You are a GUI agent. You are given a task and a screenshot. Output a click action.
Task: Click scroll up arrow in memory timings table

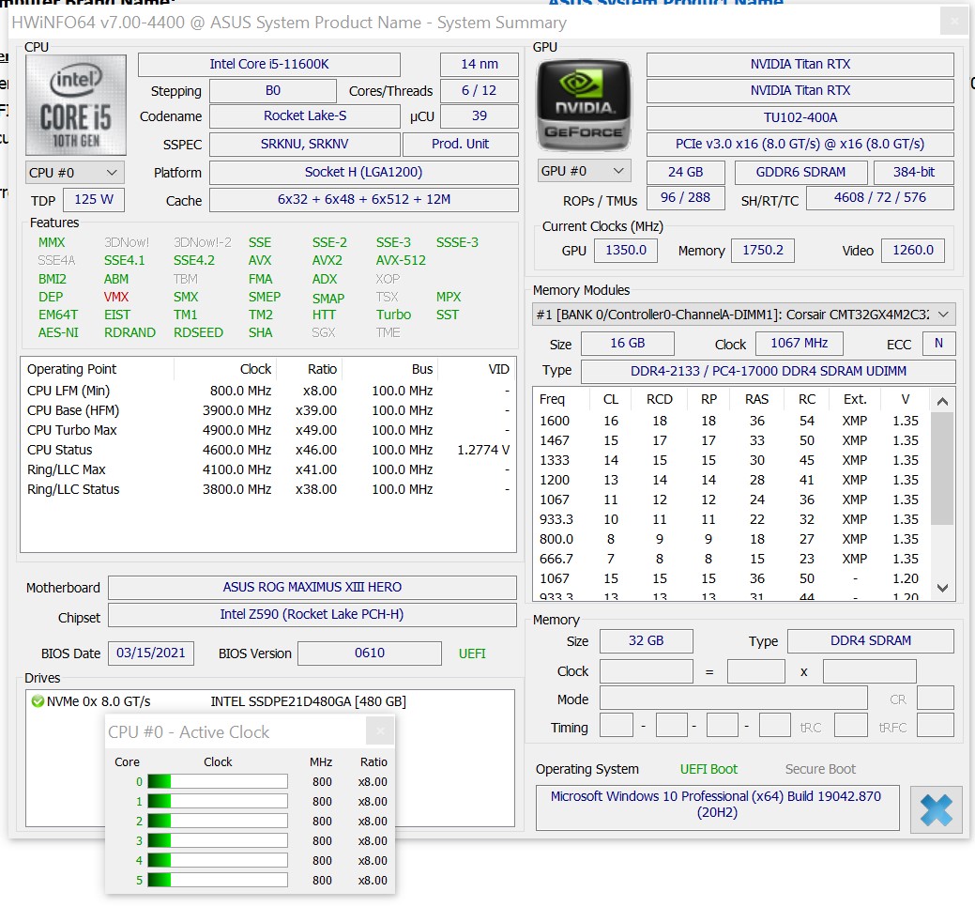coord(942,401)
